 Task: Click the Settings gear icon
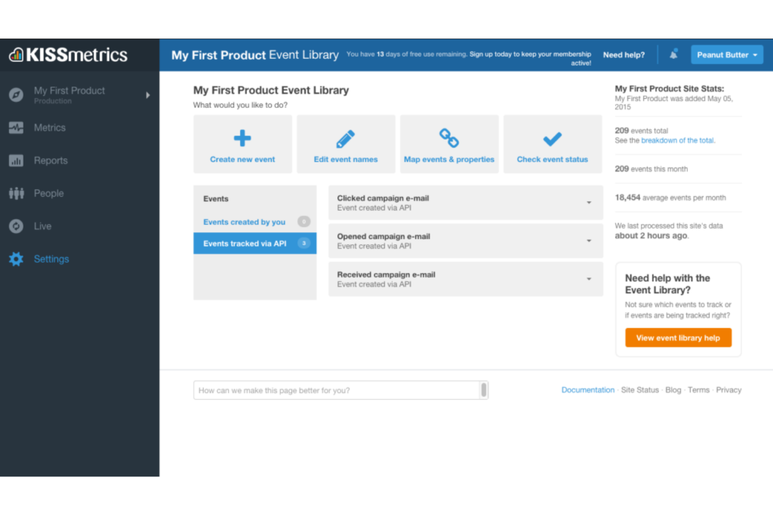click(16, 259)
